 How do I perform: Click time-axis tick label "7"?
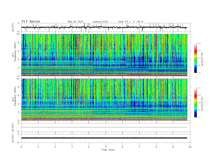(x=139, y=147)
